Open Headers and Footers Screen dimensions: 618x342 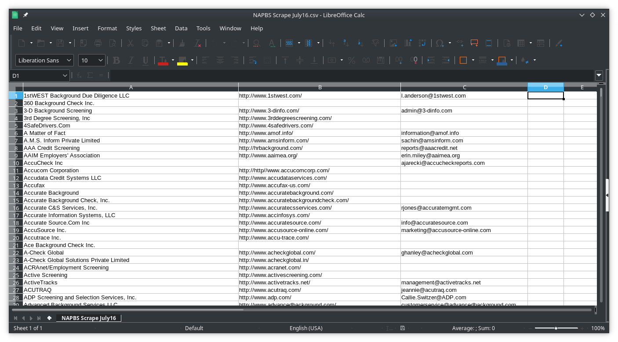(489, 43)
